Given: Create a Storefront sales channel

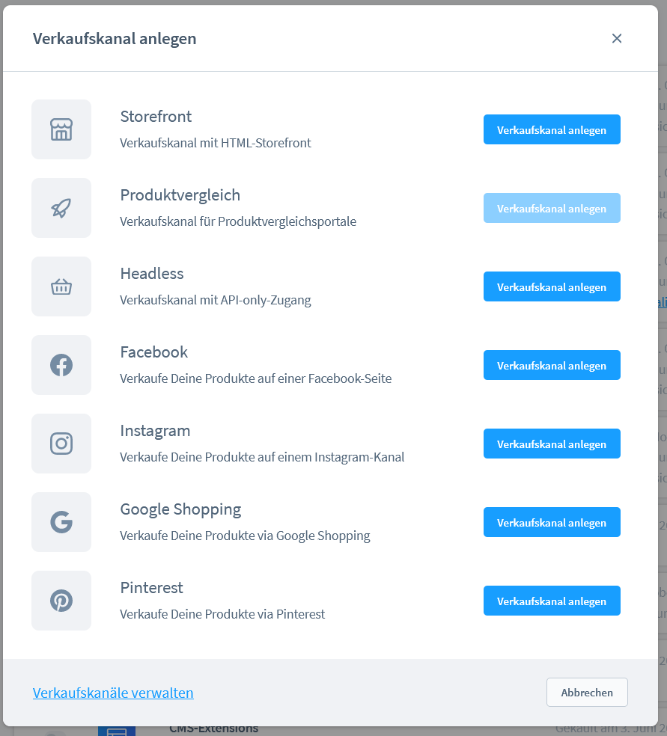Looking at the screenshot, I should [x=552, y=129].
